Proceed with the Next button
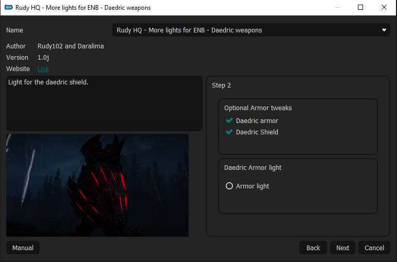397x262 pixels. point(342,248)
